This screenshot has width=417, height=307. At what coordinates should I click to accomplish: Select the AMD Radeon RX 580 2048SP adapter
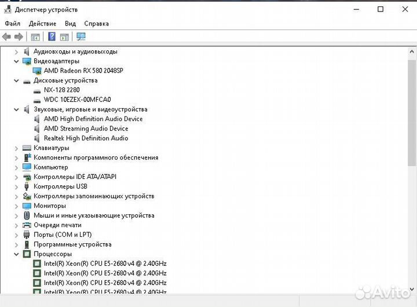pos(83,71)
